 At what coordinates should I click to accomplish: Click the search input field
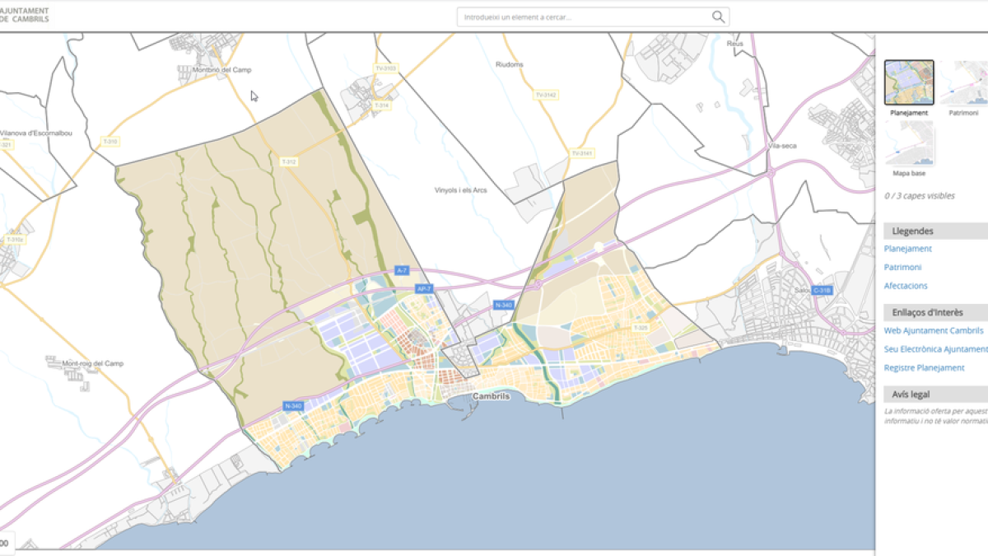click(x=576, y=16)
